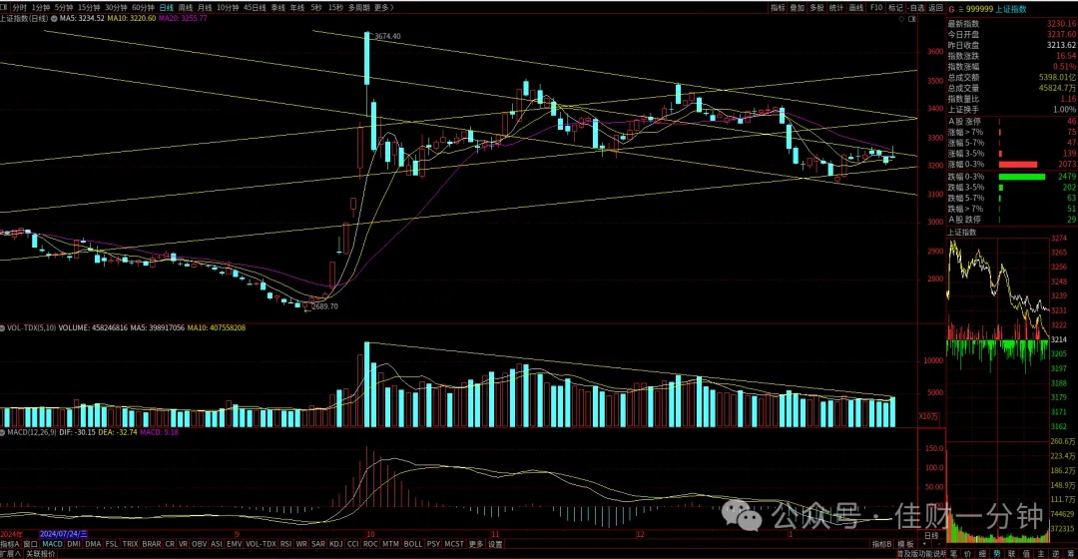
Task: Select the 5秒 period
Action: (316, 8)
